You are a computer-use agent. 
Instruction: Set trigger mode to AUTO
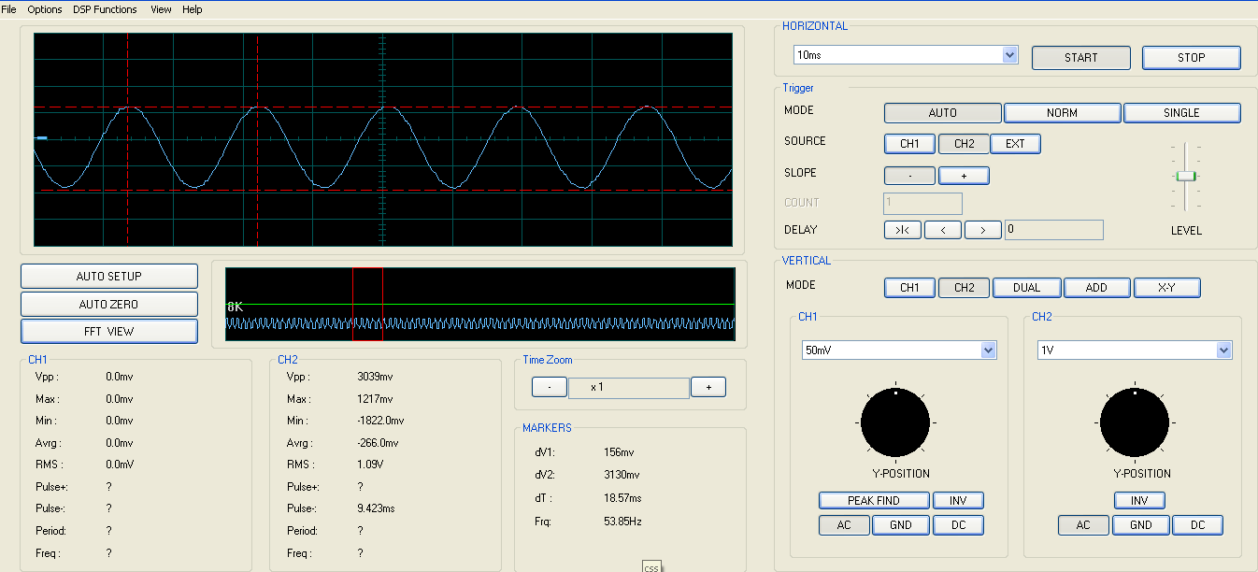[x=943, y=113]
